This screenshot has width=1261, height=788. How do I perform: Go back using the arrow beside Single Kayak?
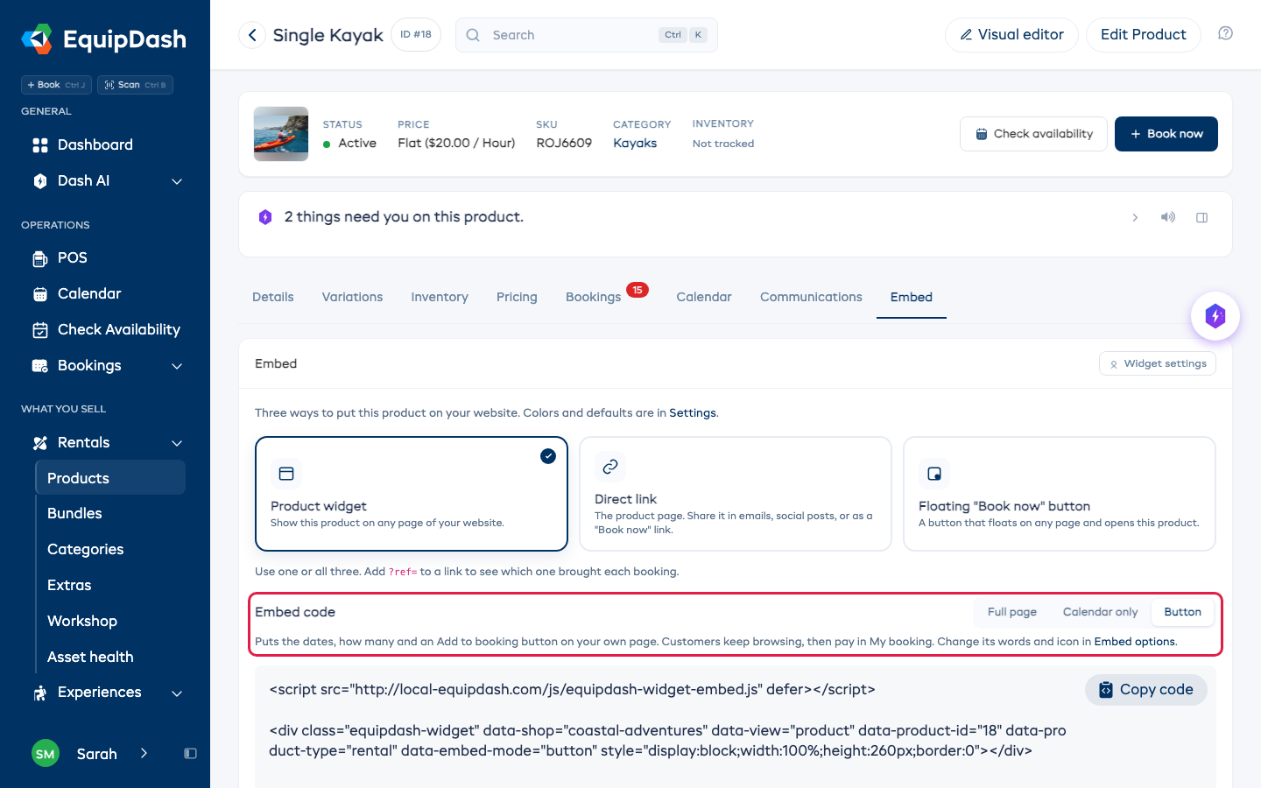pyautogui.click(x=252, y=35)
